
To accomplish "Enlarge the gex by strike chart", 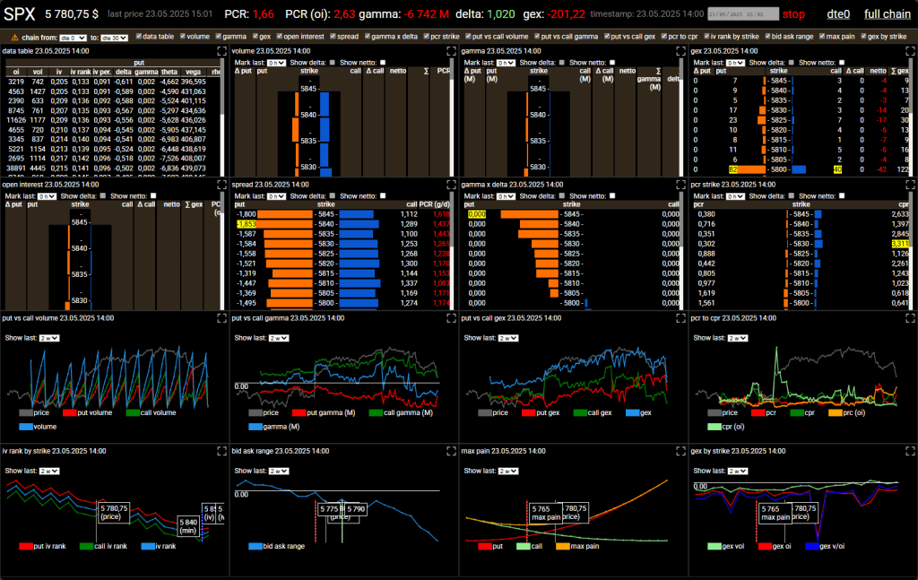I will [x=910, y=452].
